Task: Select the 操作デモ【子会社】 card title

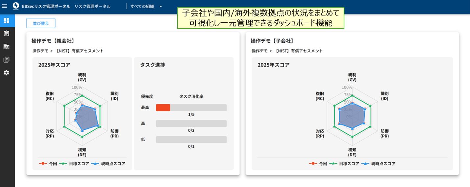Action: point(272,41)
